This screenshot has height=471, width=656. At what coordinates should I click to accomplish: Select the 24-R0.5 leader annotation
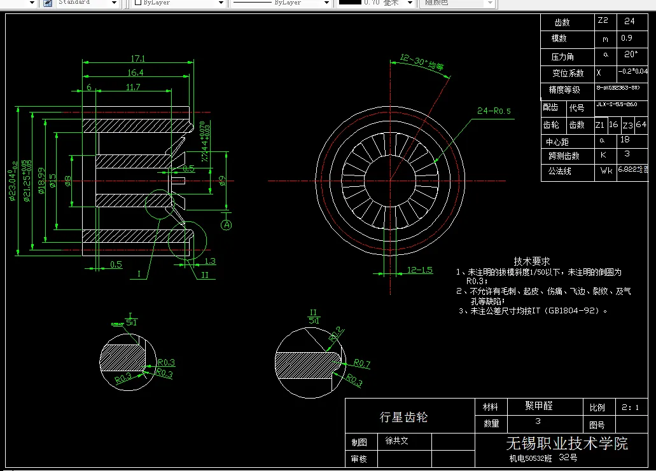494,111
